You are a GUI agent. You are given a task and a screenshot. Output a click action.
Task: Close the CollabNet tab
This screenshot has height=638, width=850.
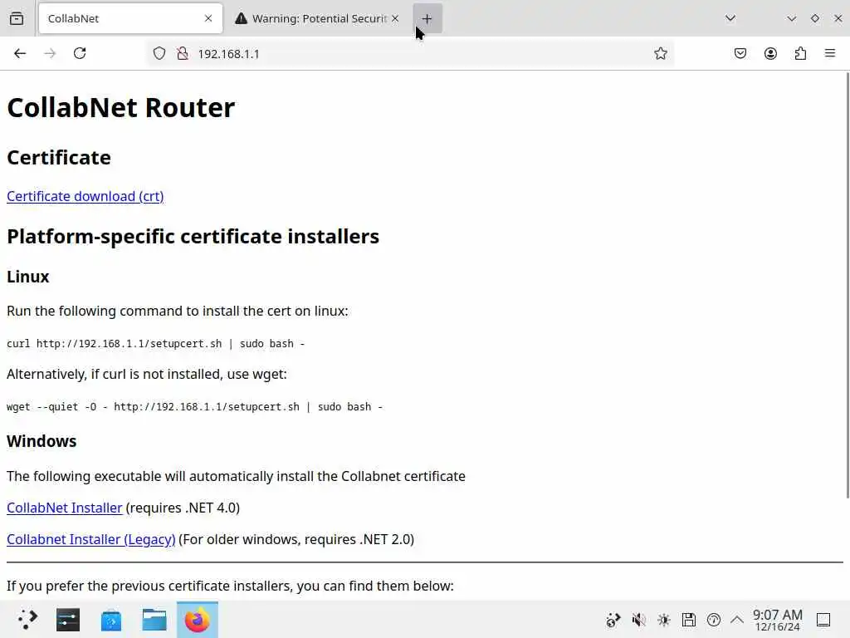coord(208,18)
